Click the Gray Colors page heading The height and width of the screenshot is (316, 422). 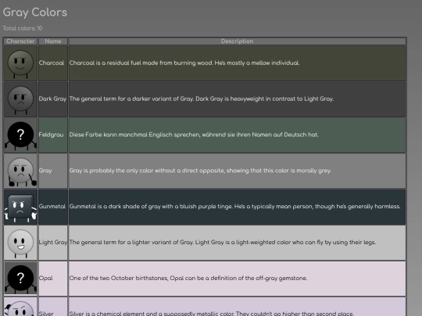coord(35,12)
